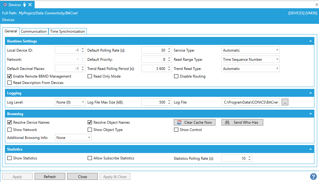This screenshot has width=319, height=182.
Task: Collapse the Logging section arrow
Action: [310, 93]
